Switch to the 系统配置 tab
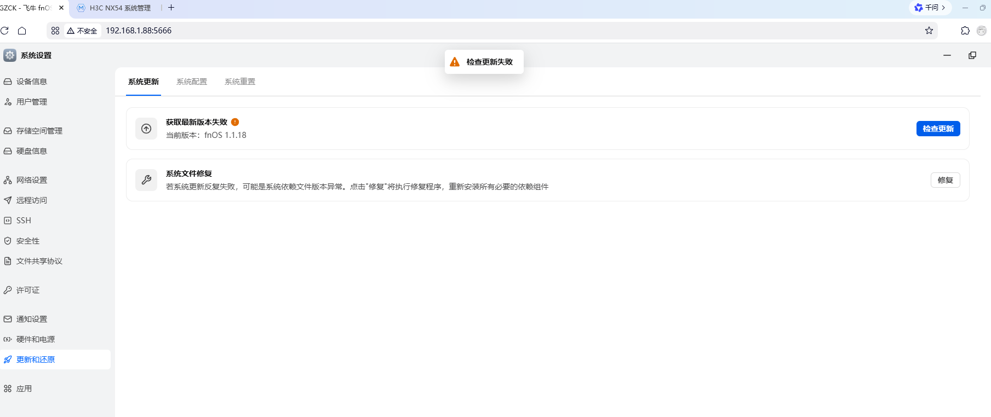 pyautogui.click(x=192, y=82)
